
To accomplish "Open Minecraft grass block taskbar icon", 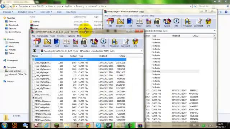I will click(x=56, y=125).
